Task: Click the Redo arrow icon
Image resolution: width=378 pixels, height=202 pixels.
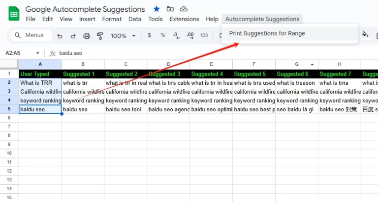Action: 73,36
